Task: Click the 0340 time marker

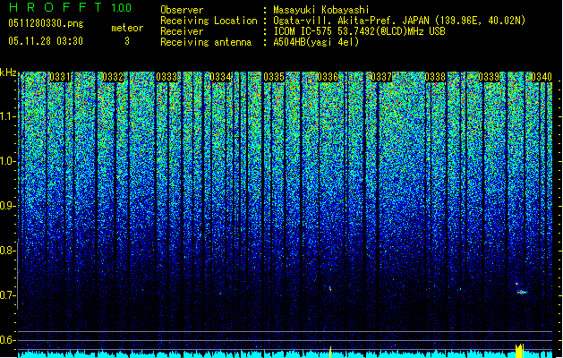Action: pyautogui.click(x=542, y=77)
